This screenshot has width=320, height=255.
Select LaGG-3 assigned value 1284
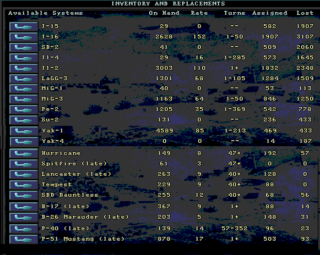click(270, 79)
